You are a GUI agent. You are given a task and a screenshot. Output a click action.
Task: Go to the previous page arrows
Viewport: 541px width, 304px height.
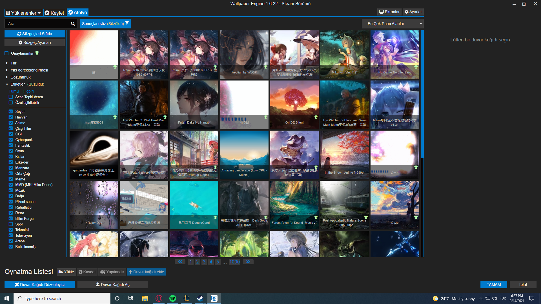[x=180, y=262]
